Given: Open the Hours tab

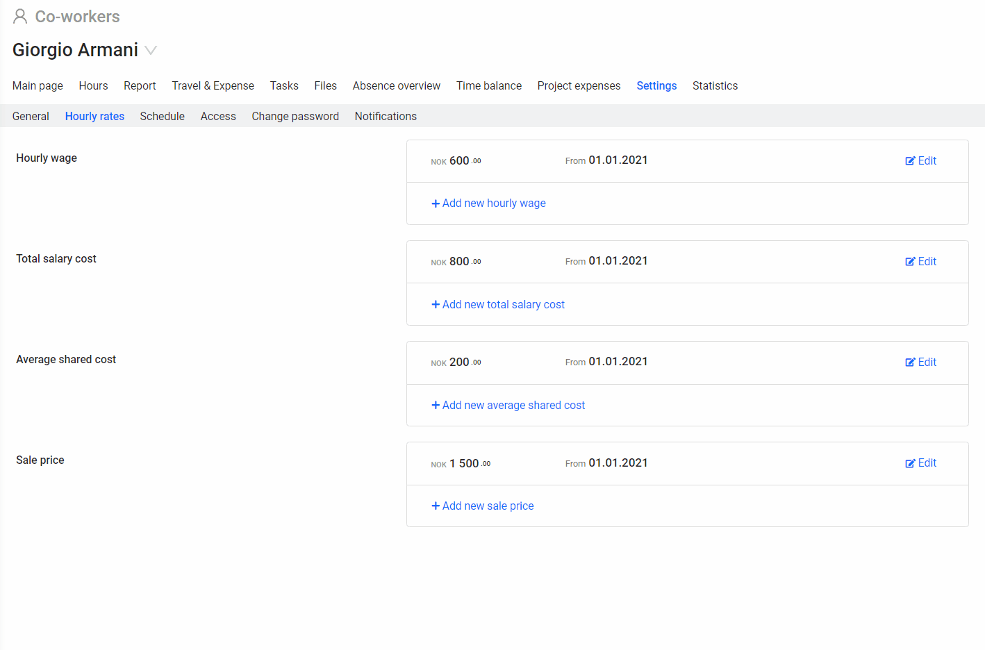Looking at the screenshot, I should coord(93,85).
